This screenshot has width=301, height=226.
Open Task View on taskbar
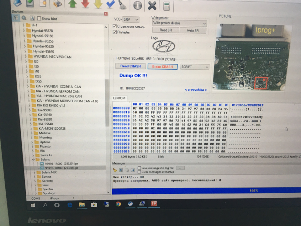click(57, 205)
